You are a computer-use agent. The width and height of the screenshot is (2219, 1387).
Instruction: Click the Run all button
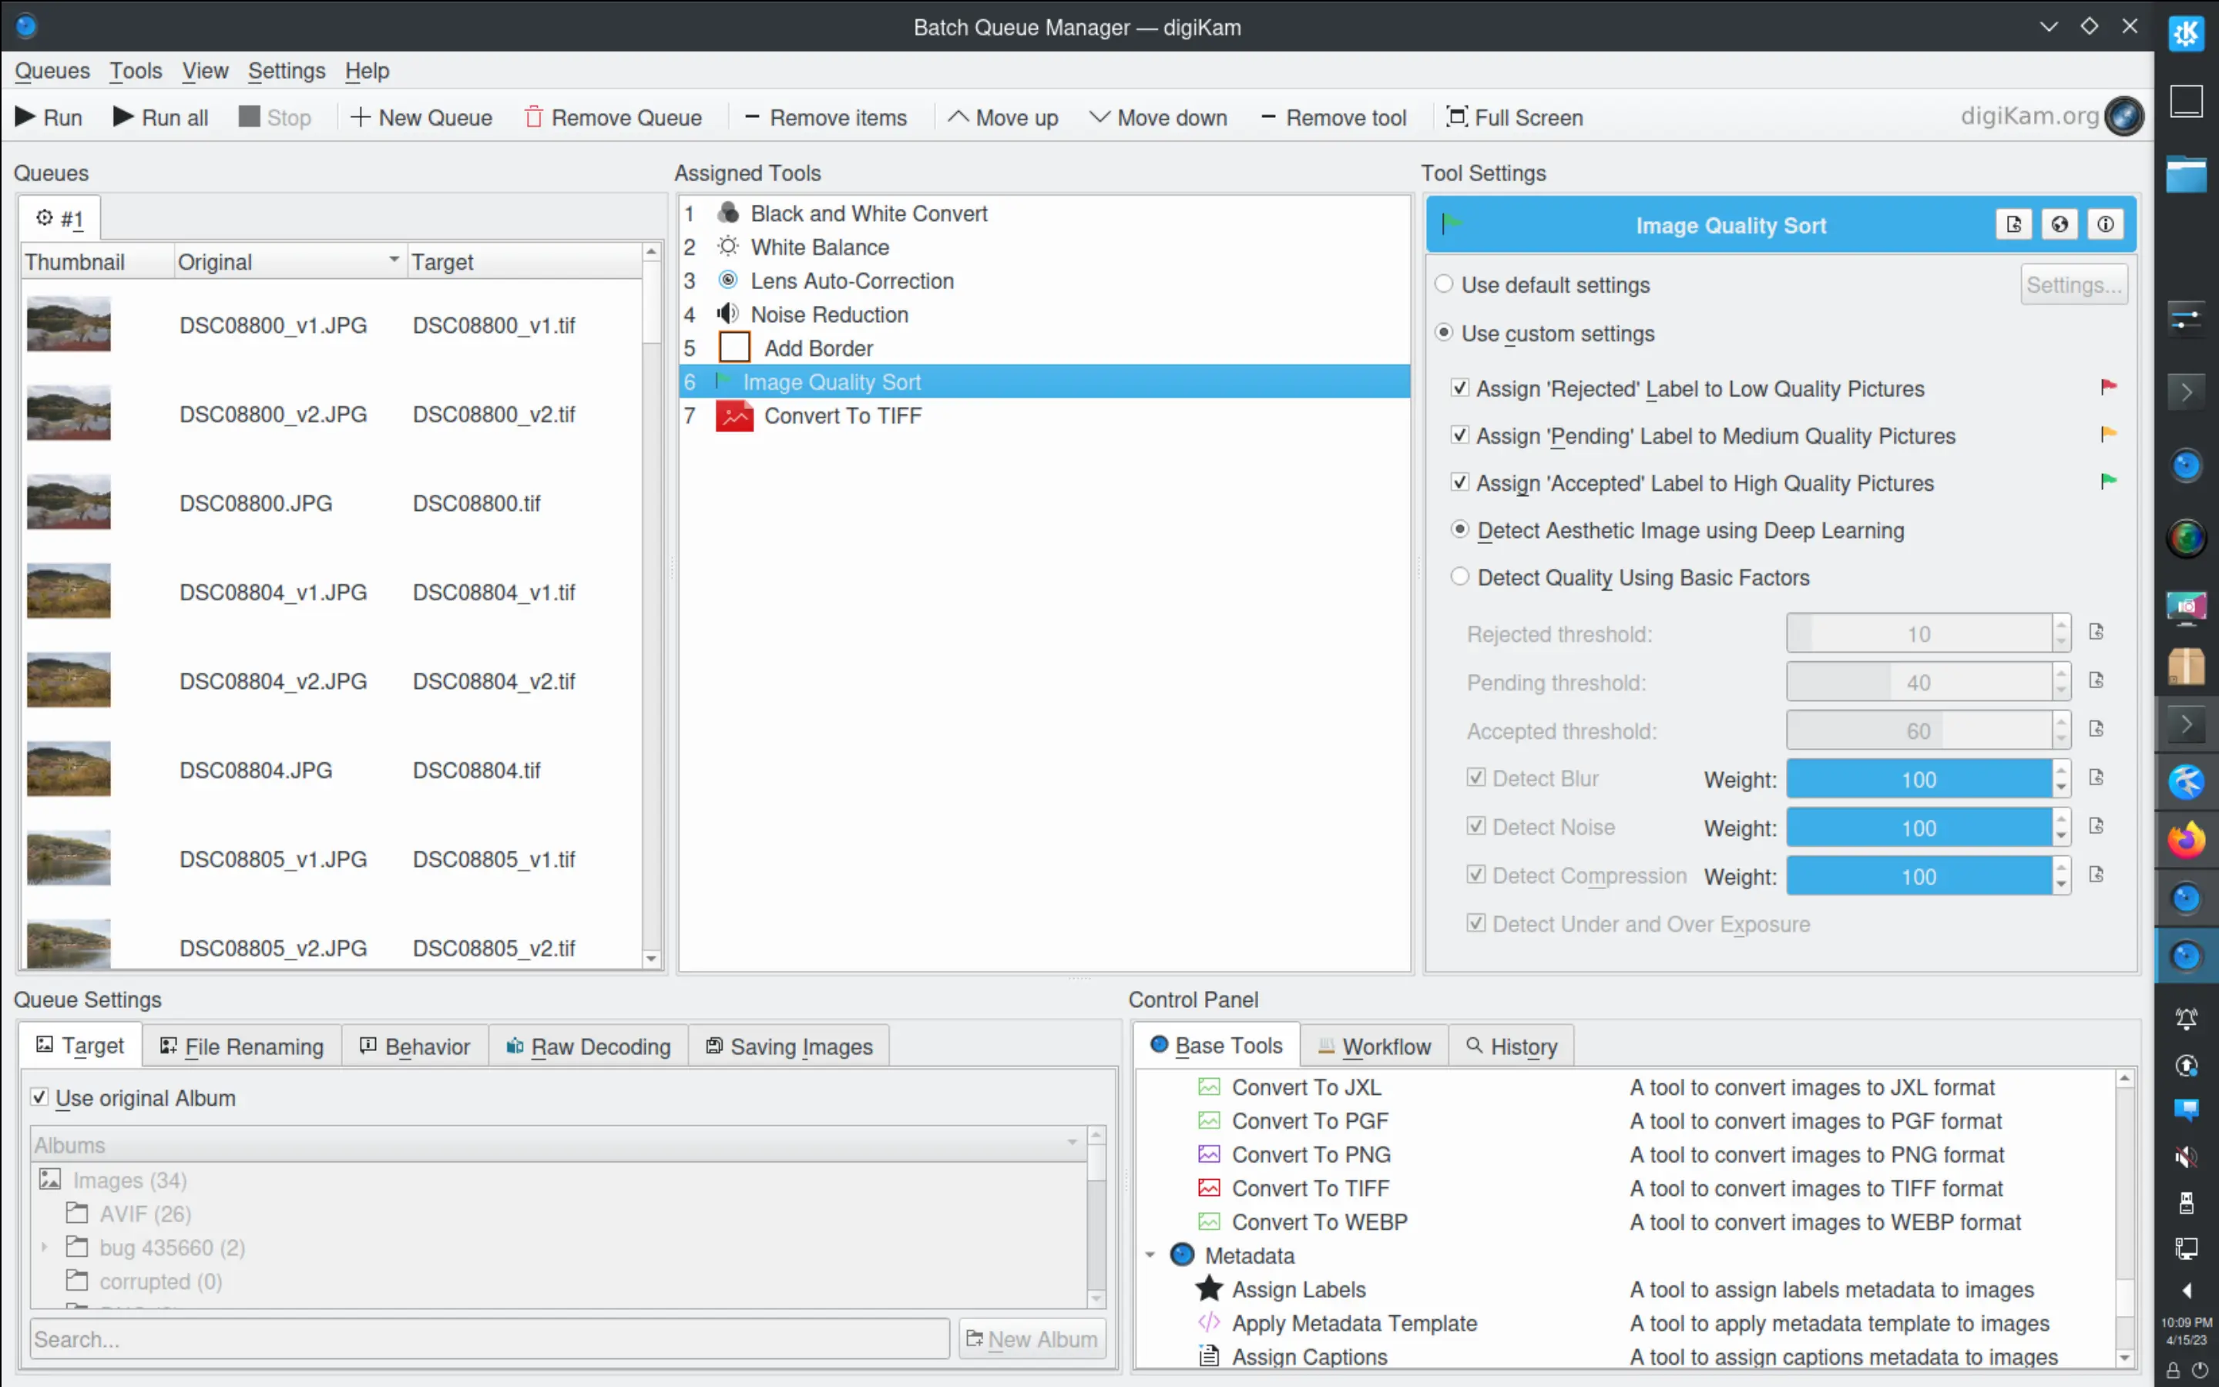(x=159, y=117)
